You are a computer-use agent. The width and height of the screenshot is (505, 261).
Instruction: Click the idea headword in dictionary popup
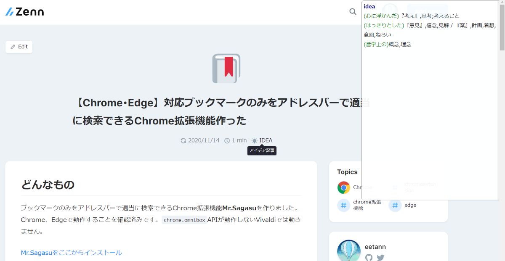369,6
